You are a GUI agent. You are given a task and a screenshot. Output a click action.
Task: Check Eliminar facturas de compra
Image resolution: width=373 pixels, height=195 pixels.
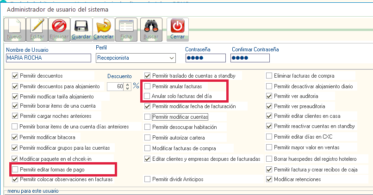click(x=269, y=75)
